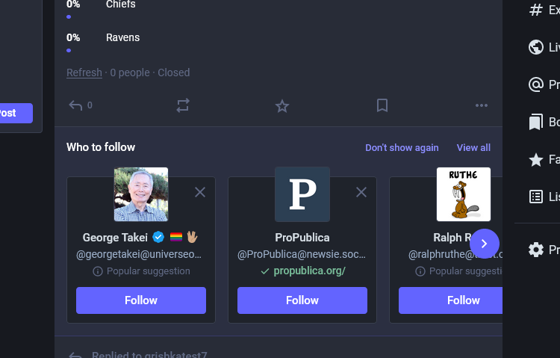
Task: Favorite the post with the star icon
Action: (x=281, y=105)
